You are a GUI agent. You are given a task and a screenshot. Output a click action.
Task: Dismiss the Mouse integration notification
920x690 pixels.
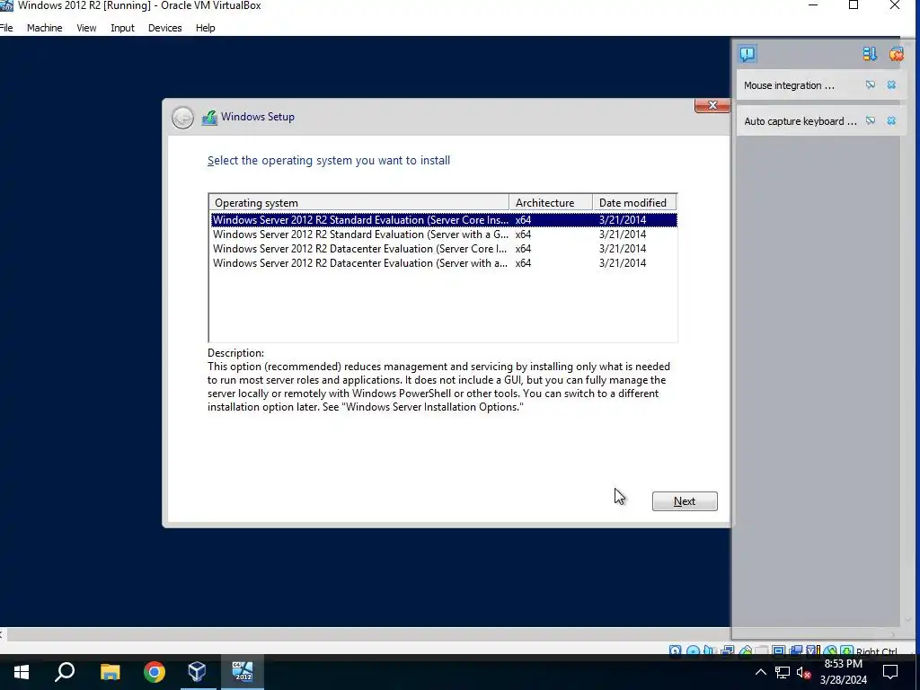(x=891, y=85)
